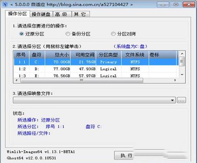This screenshot has width=197, height=163.
Task: Click the Logical cell in D: row
Action: [x=108, y=69]
